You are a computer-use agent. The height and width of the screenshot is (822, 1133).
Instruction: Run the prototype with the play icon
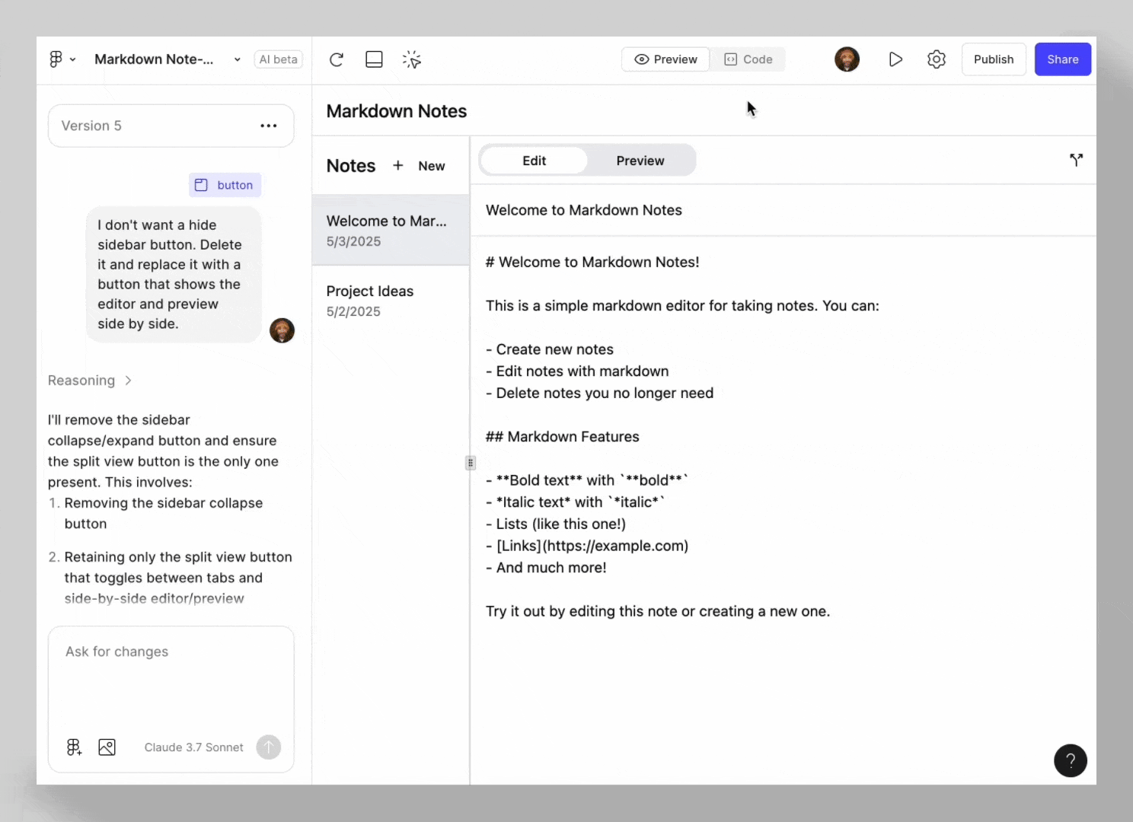tap(895, 59)
